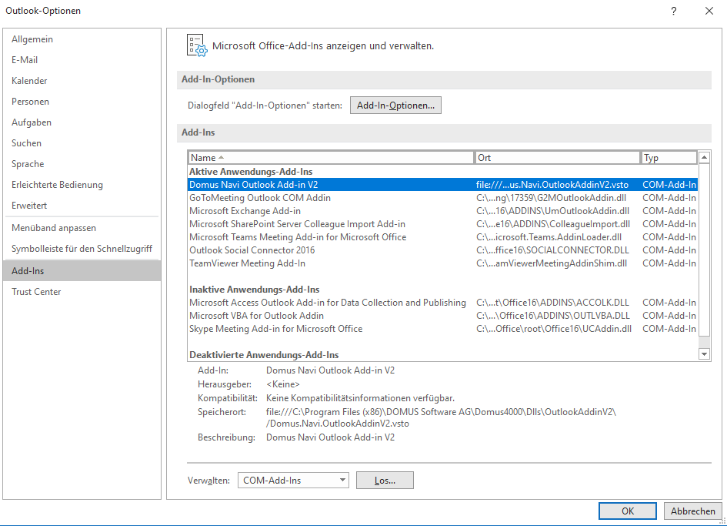Click the add-in list scroll up arrow
This screenshot has width=727, height=526.
tap(704, 157)
